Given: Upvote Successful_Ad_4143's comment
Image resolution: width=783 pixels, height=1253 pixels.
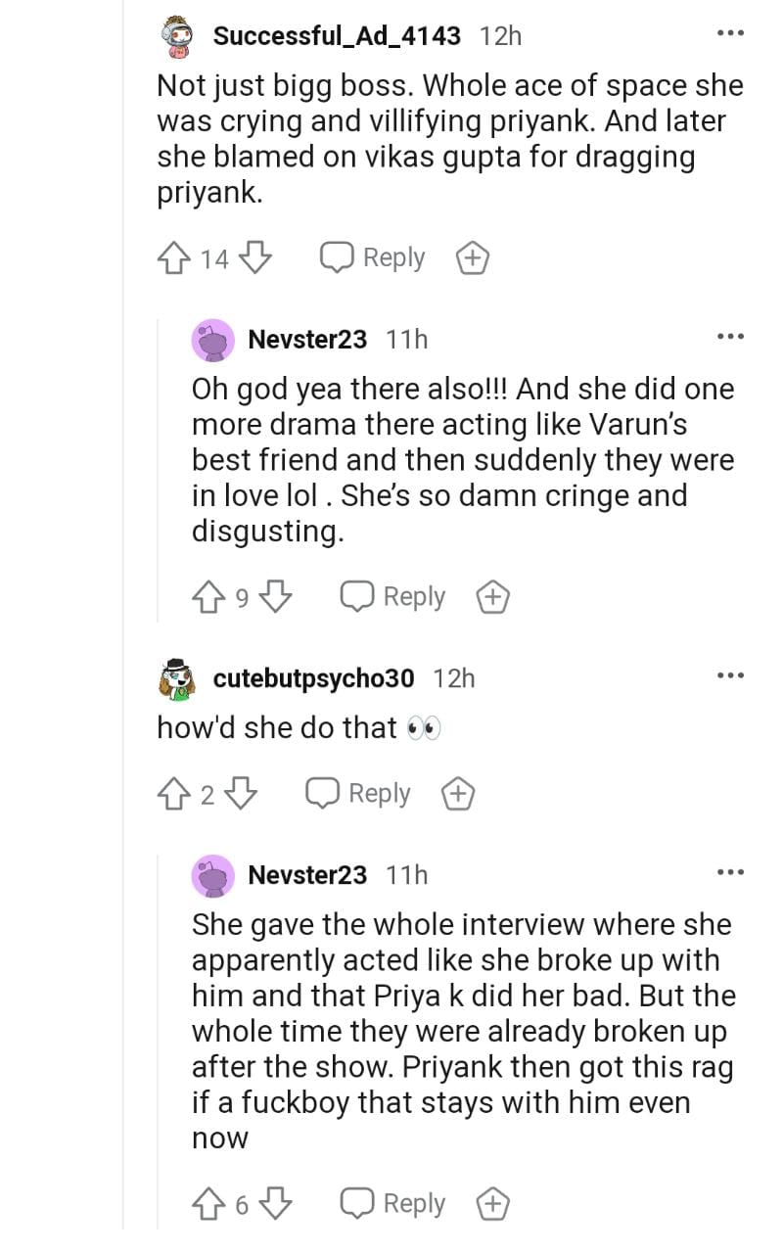Looking at the screenshot, I should (175, 258).
